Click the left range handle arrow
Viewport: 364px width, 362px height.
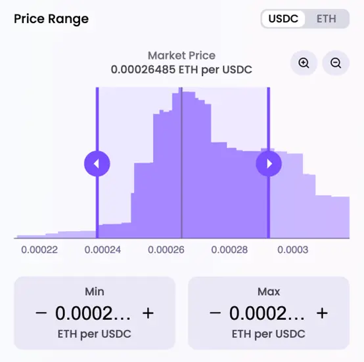(x=97, y=164)
